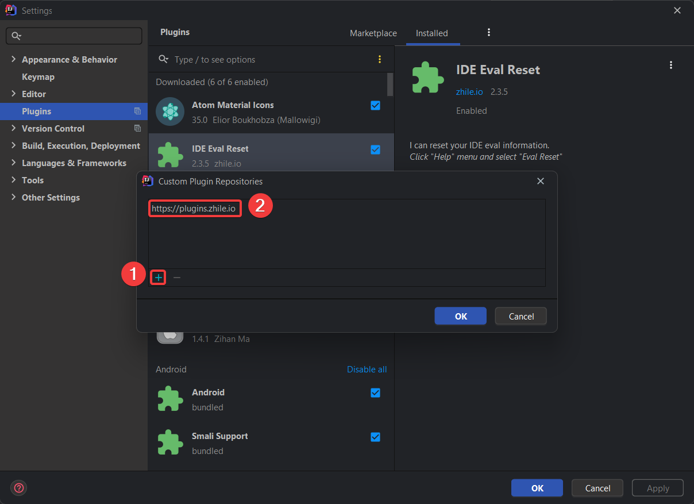The image size is (694, 504).
Task: Click the Version Control row project-level icon
Action: pos(137,129)
